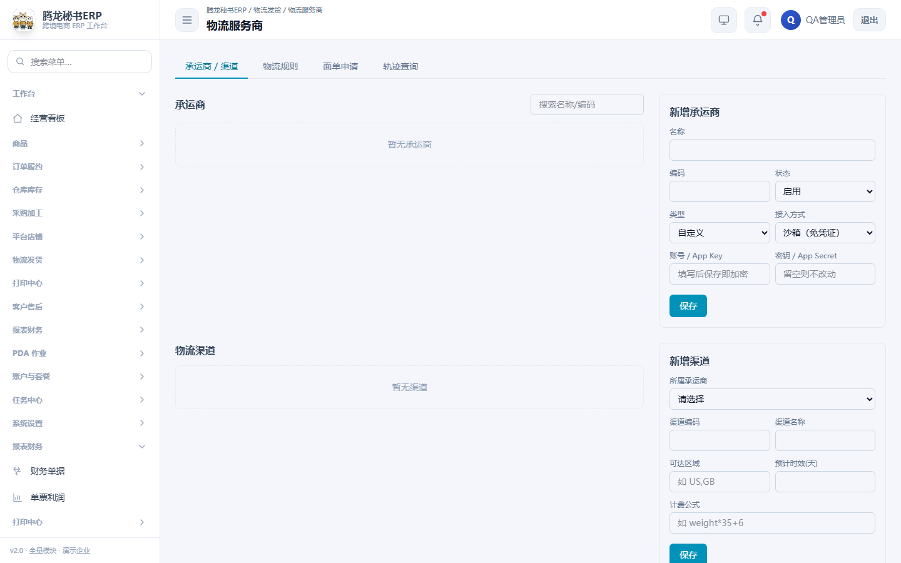901x563 pixels.
Task: Switch to the 物流规则 tab
Action: point(280,66)
